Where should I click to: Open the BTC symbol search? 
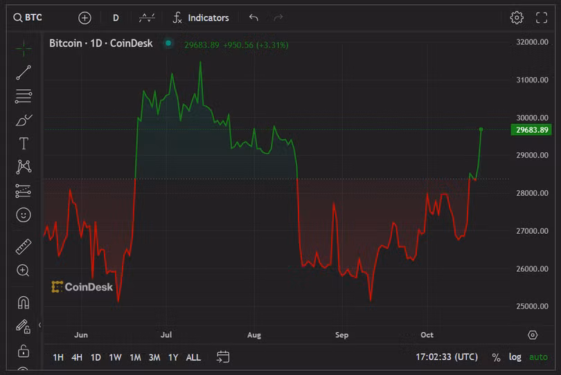28,17
